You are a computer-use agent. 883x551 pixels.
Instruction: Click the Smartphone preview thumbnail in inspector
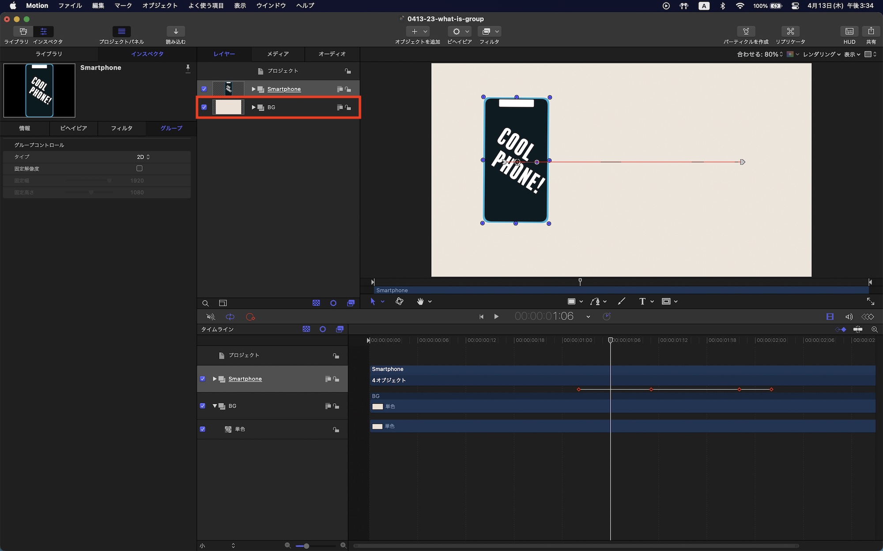(x=39, y=90)
